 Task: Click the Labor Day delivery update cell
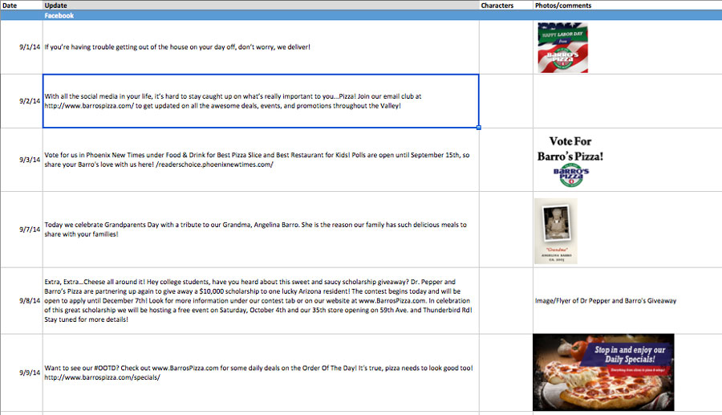coord(261,47)
